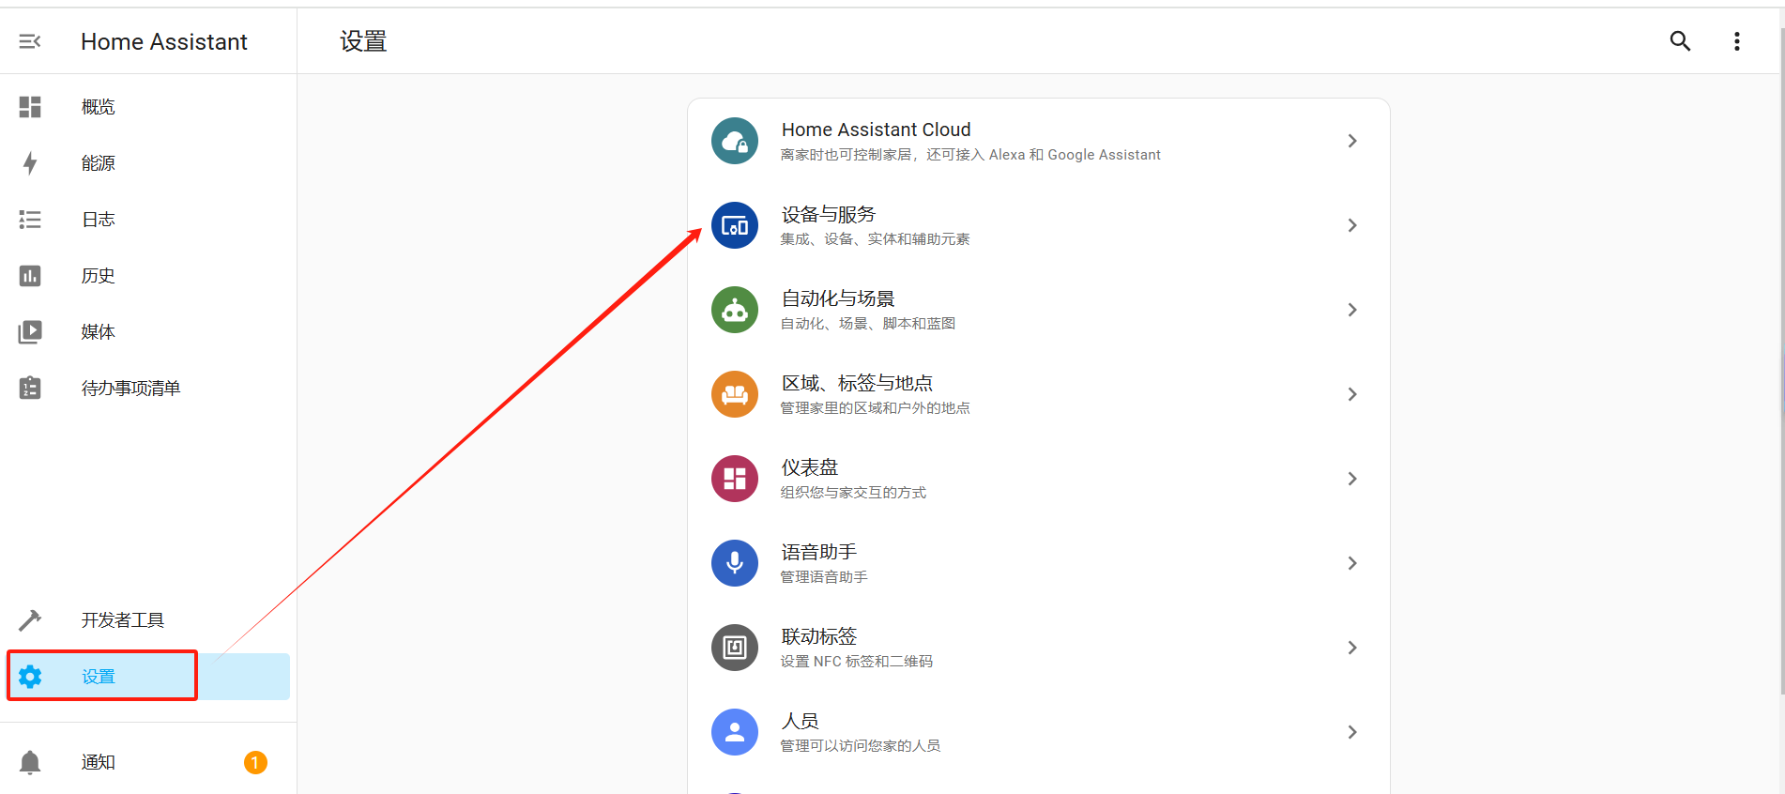Open the 仪表盘 settings entry
The image size is (1785, 794).
coord(1039,479)
